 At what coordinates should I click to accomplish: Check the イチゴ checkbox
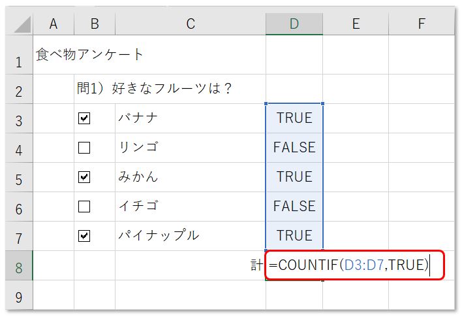(x=84, y=207)
